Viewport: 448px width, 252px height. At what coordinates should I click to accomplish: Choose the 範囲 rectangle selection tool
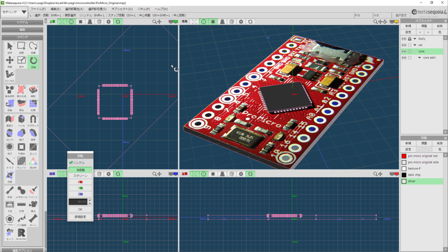coord(21,48)
